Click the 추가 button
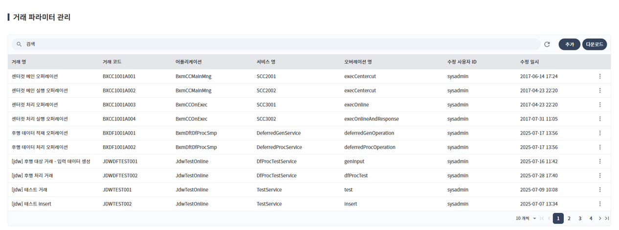Viewport: 619px width, 230px height. [569, 45]
